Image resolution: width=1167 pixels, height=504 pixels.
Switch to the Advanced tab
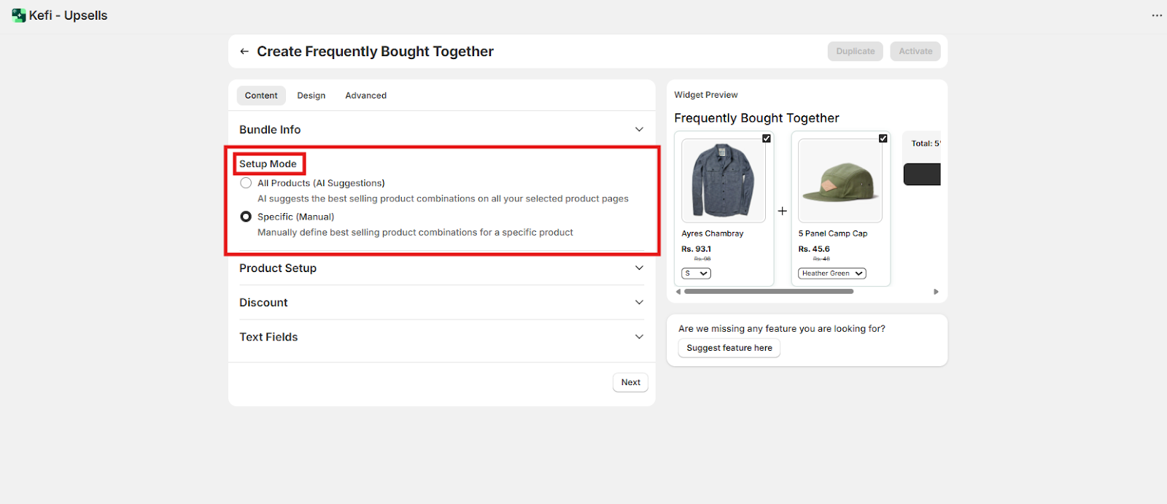(365, 96)
